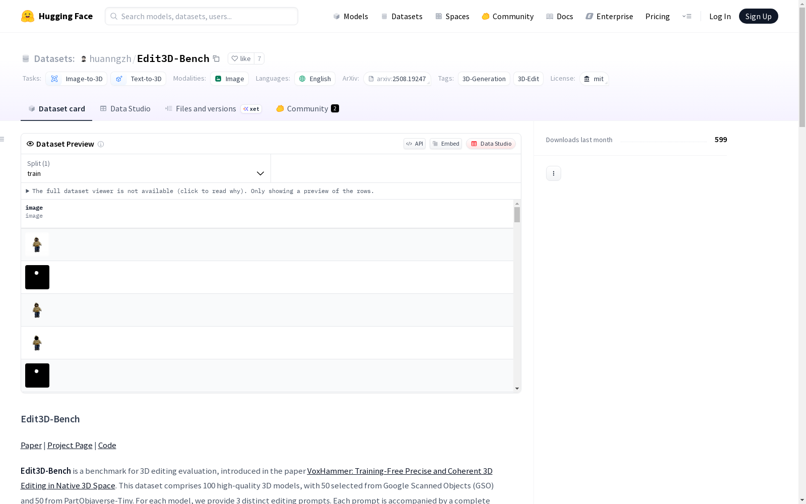Open the VoxHammer paper title link
This screenshot has height=504, width=806.
click(x=400, y=471)
